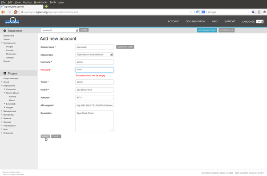Cancel the new account form
The image size is (267, 176).
(56, 136)
